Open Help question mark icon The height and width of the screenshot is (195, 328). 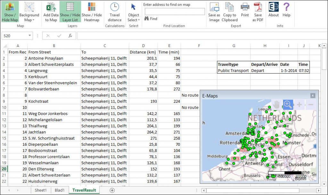coord(286,10)
